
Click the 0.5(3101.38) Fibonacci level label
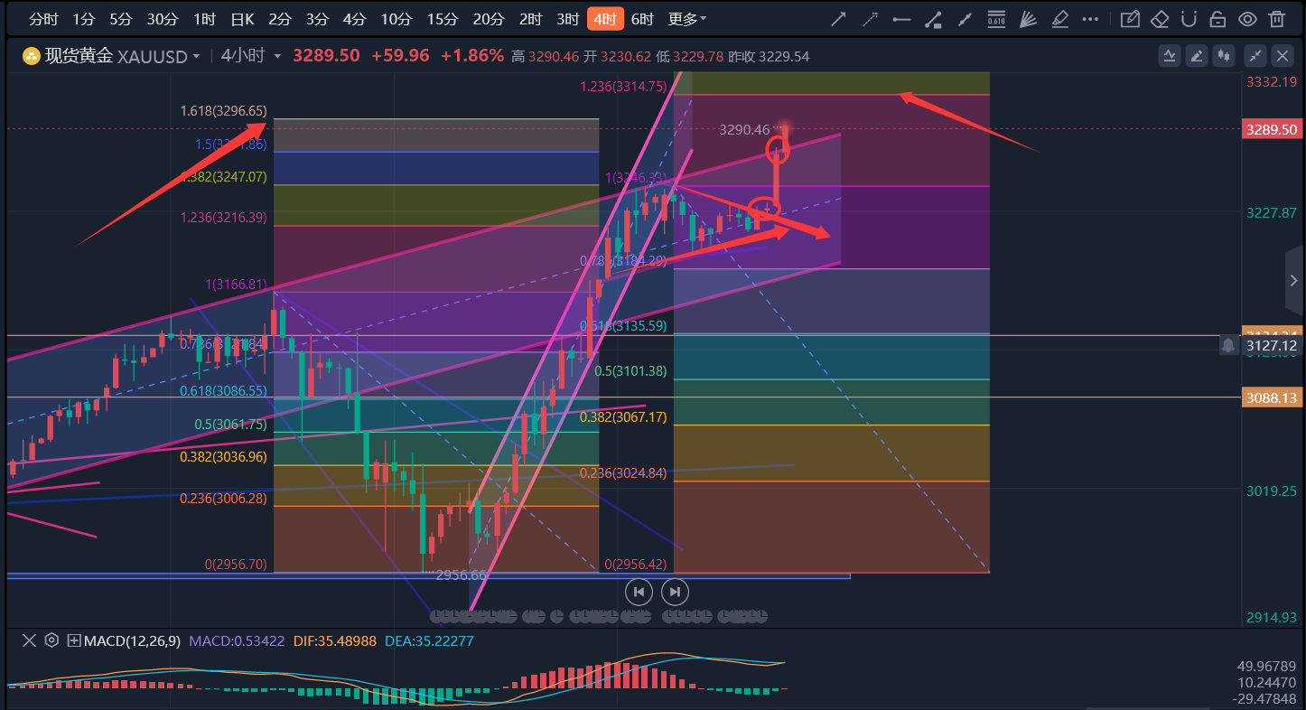click(x=632, y=370)
